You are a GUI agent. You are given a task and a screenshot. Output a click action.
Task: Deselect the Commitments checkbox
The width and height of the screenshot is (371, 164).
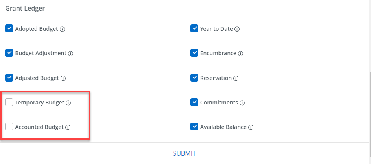(194, 102)
